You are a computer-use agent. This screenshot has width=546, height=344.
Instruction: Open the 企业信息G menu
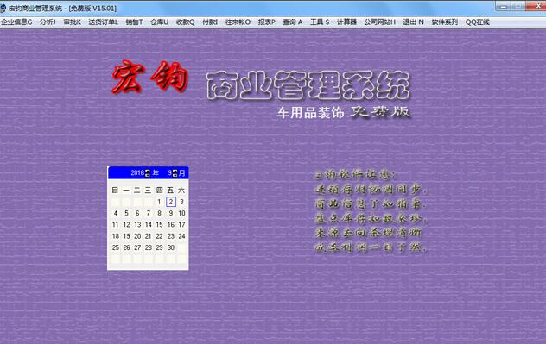[x=16, y=22]
